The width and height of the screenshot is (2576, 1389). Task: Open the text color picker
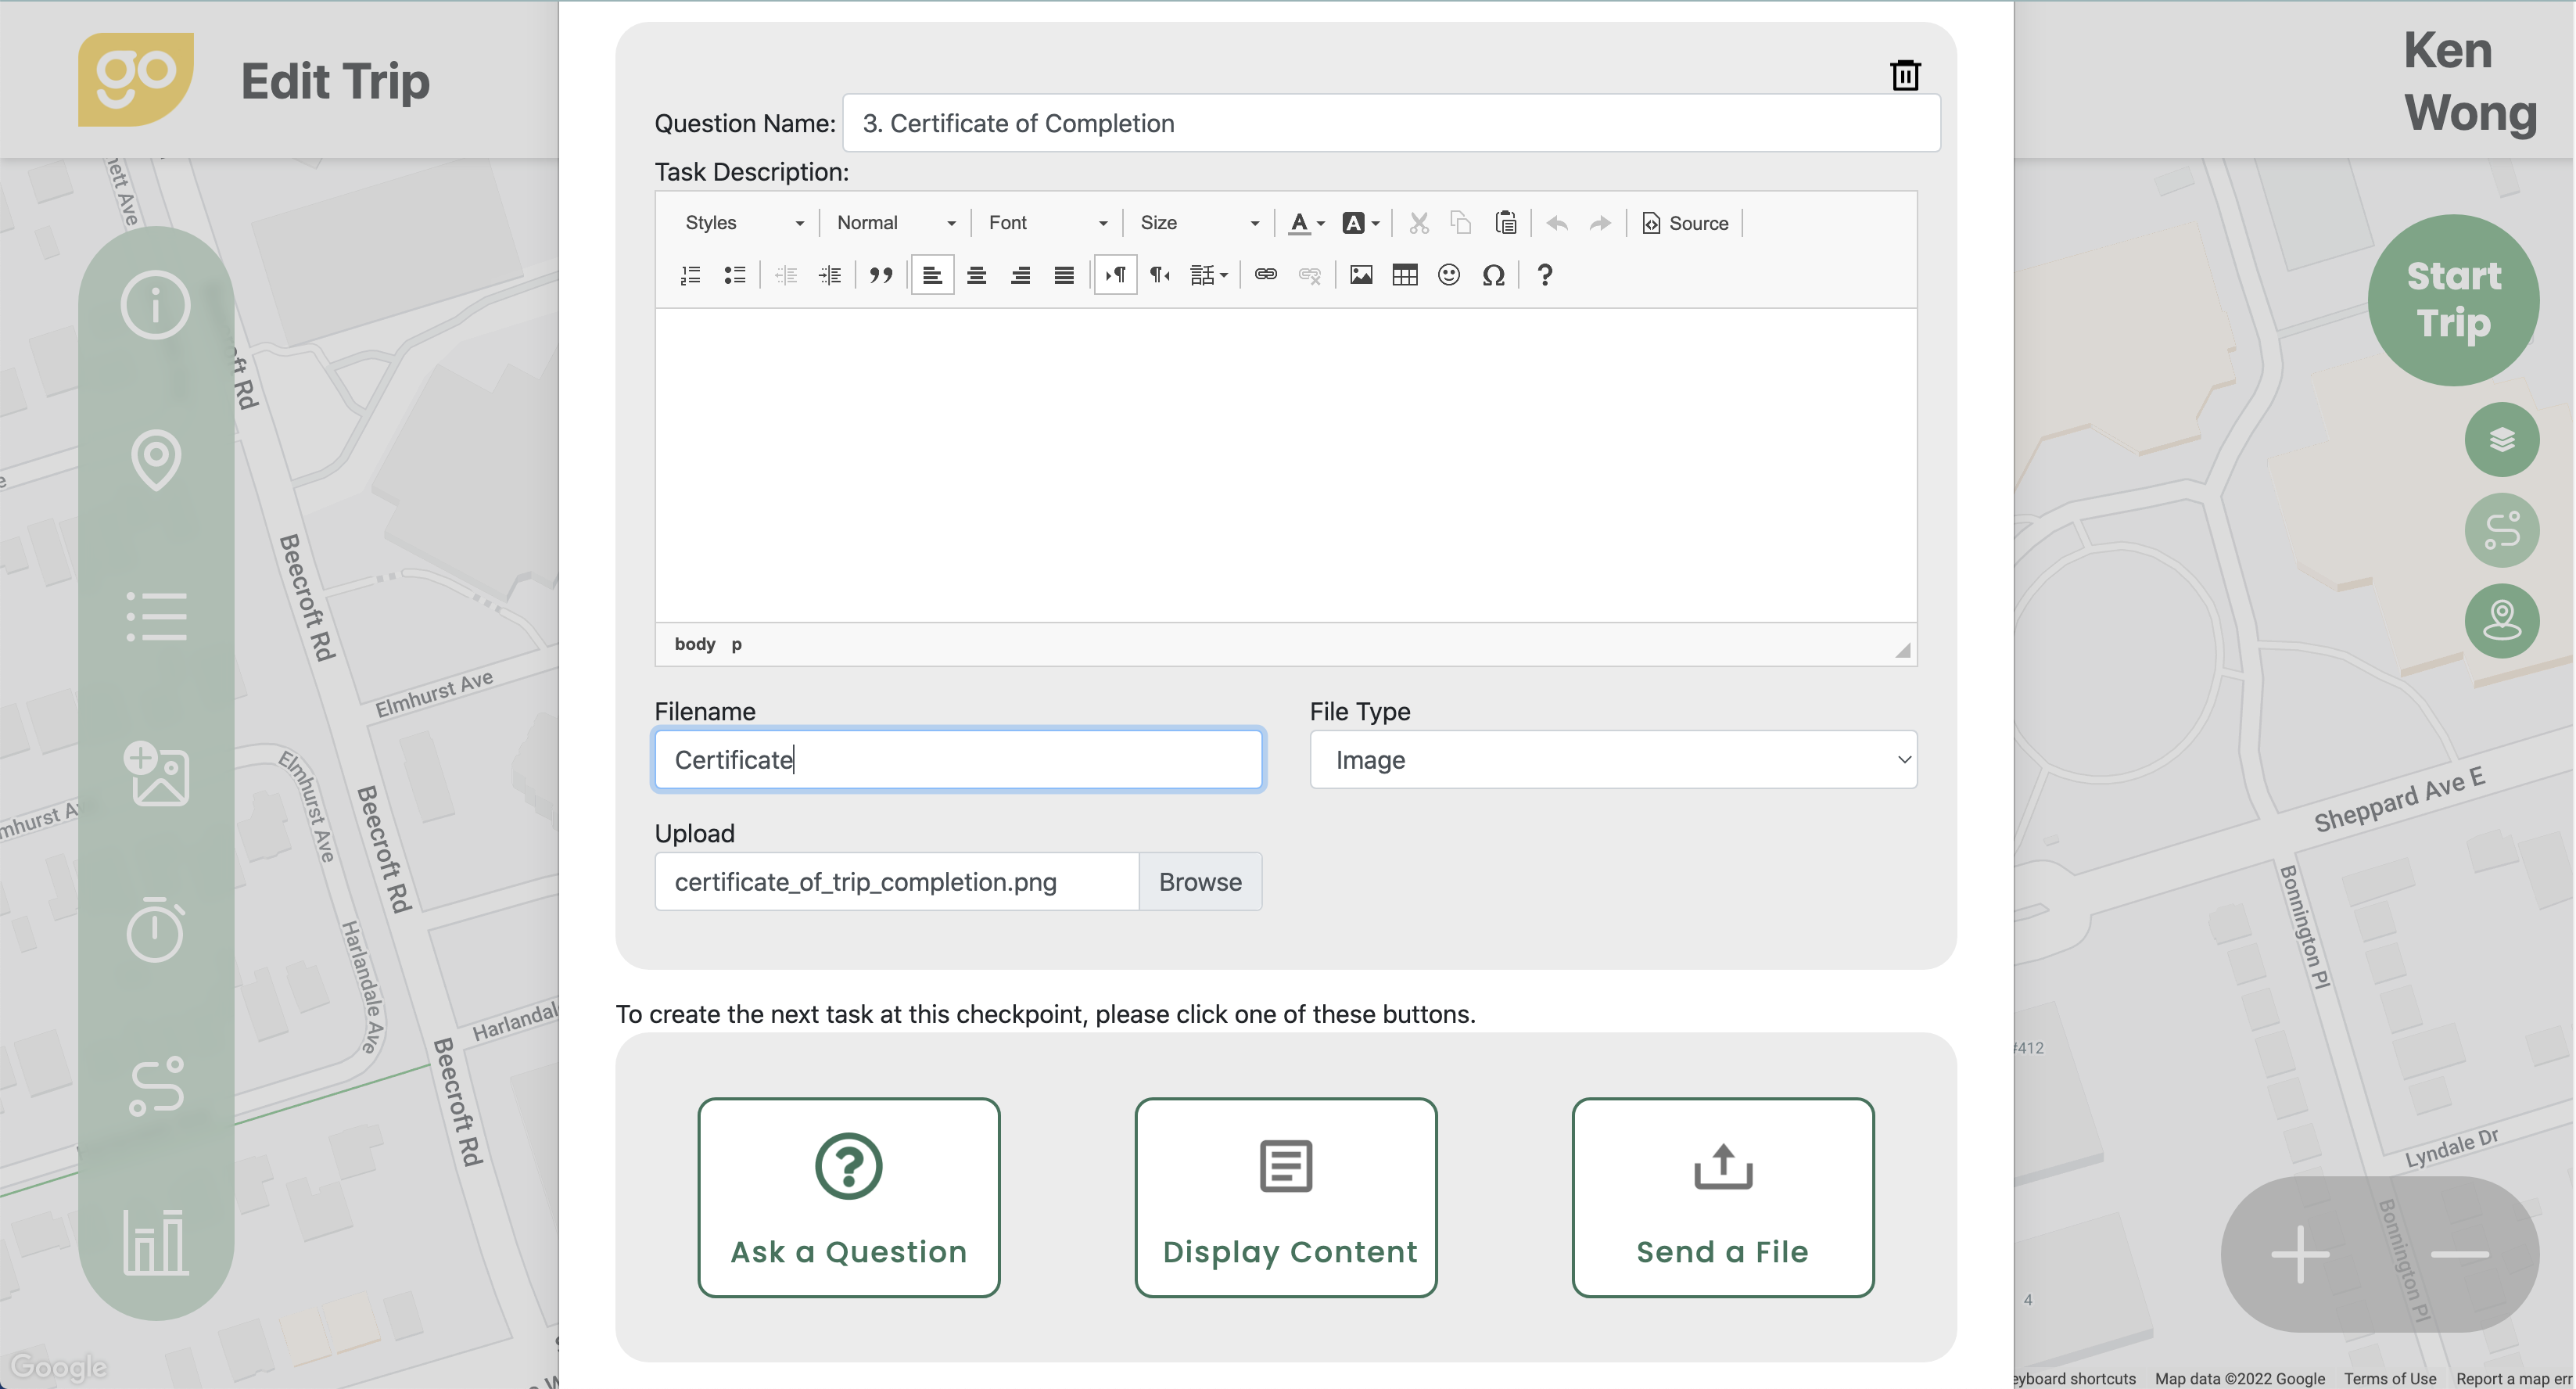pyautogui.click(x=1306, y=223)
